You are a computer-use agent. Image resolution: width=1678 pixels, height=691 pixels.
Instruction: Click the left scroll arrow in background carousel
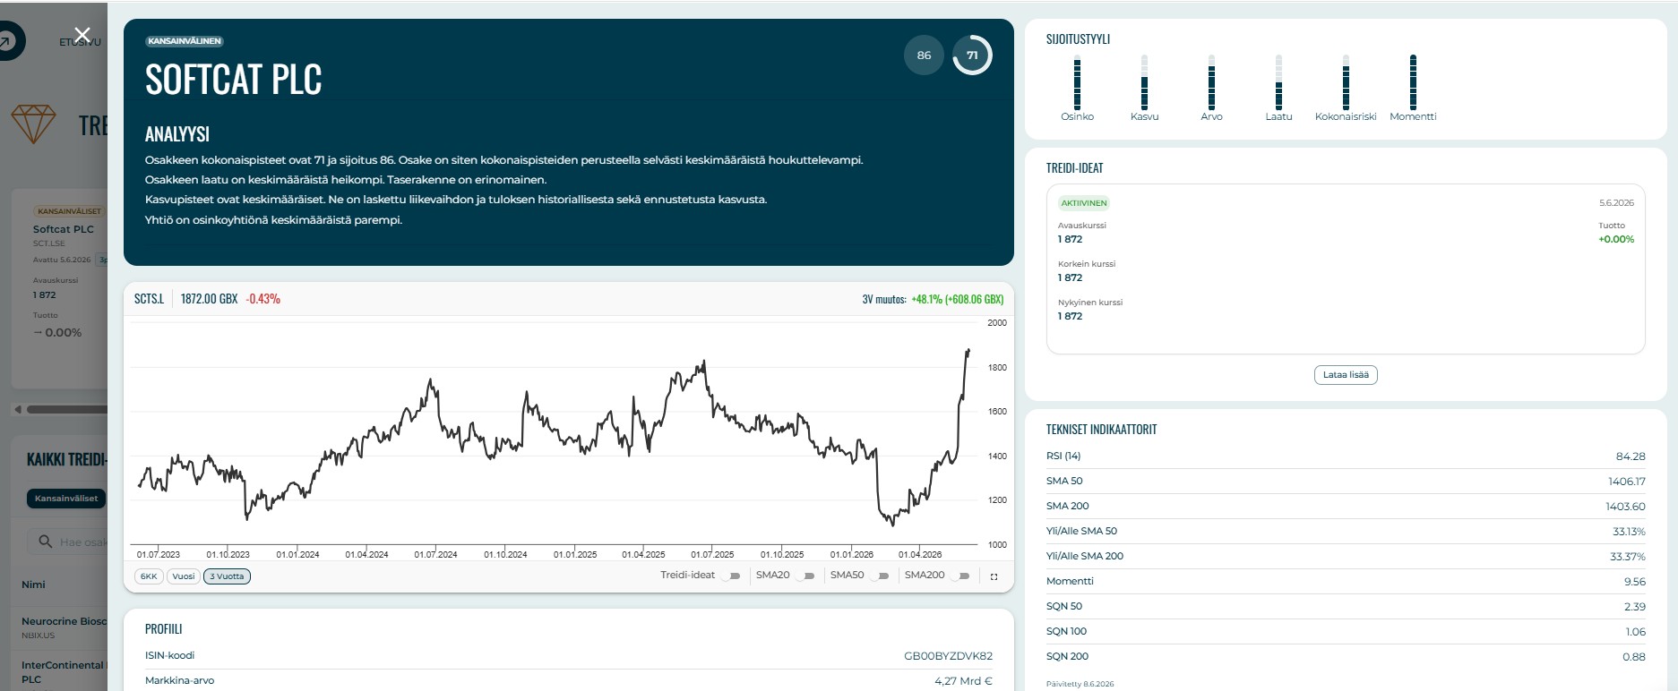[x=17, y=409]
